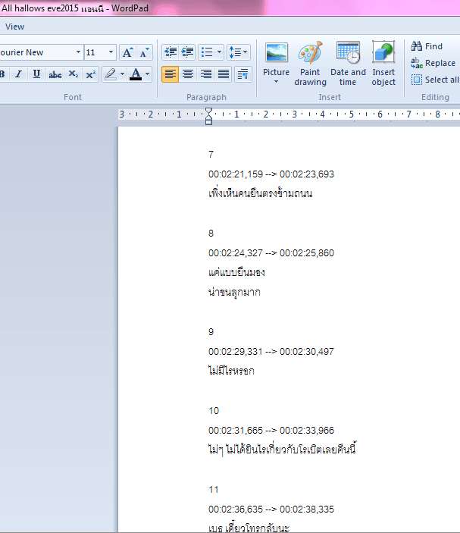Open Find
The image size is (460, 533).
tap(427, 46)
